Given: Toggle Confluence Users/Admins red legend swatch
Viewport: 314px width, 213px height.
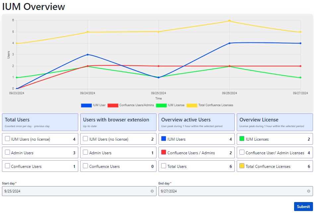Looking at the screenshot, I should [113, 105].
